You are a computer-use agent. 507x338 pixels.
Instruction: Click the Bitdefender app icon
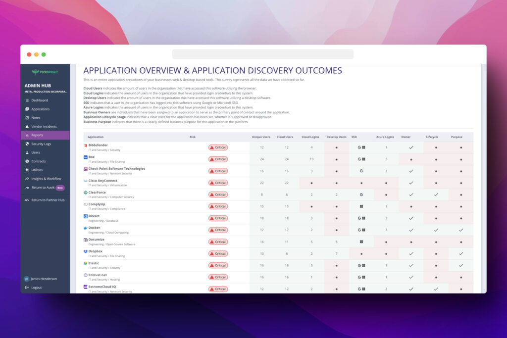85,145
